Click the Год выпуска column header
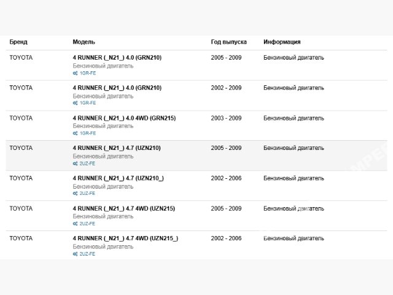Image resolution: width=393 pixels, height=295 pixels. (x=228, y=42)
